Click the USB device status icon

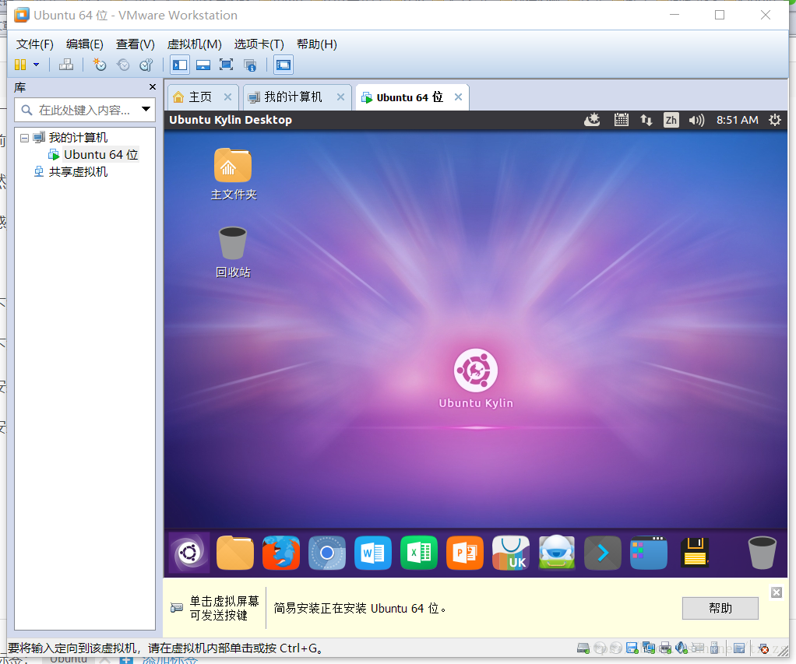coord(714,648)
